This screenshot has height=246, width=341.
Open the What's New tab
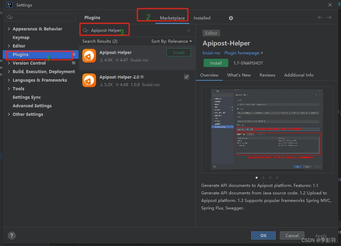coord(239,75)
